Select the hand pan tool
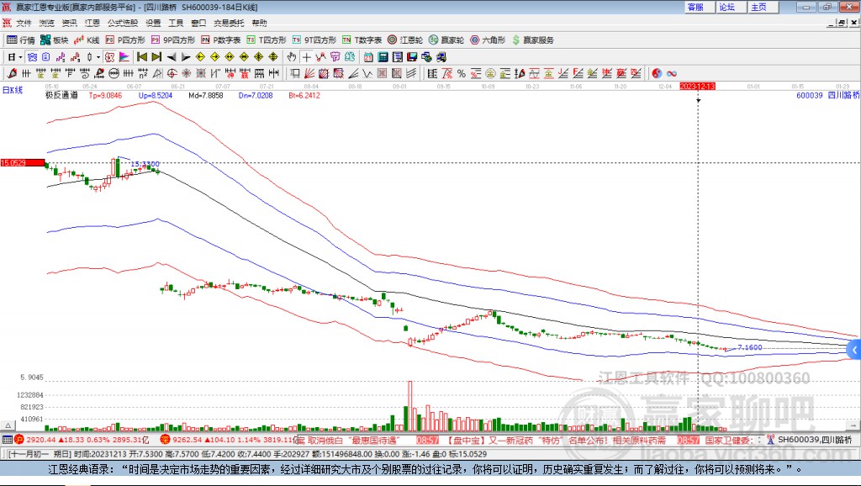Viewport: 861px width, 486px height. (292, 57)
